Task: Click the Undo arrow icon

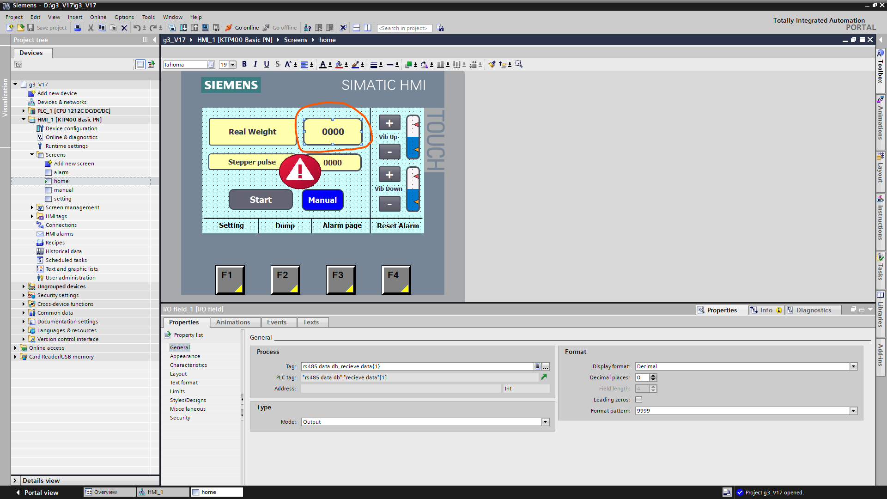Action: 137,28
